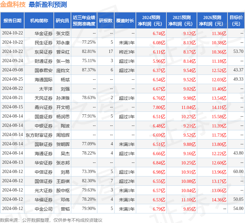
Task: Click the 目标价 column header
Action: pyautogui.click(x=236, y=21)
